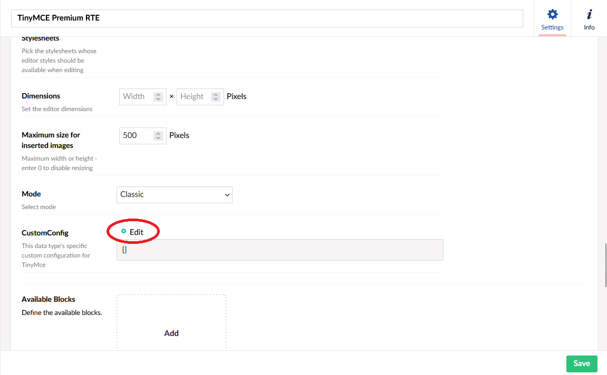This screenshot has width=607, height=375.
Task: Click the 'Select mode' description text
Action: click(38, 207)
